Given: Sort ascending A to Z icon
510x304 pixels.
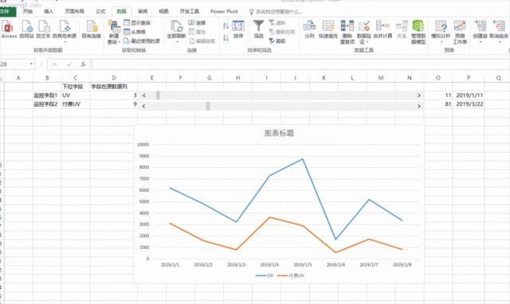Looking at the screenshot, I should (x=226, y=25).
